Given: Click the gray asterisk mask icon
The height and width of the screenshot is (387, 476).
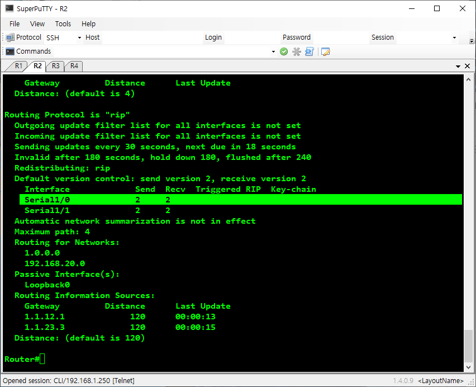Looking at the screenshot, I should point(297,51).
